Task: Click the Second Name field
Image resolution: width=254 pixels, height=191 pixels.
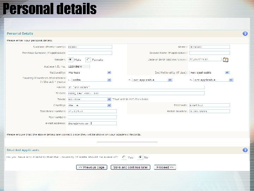Action: pyautogui.click(x=210, y=53)
